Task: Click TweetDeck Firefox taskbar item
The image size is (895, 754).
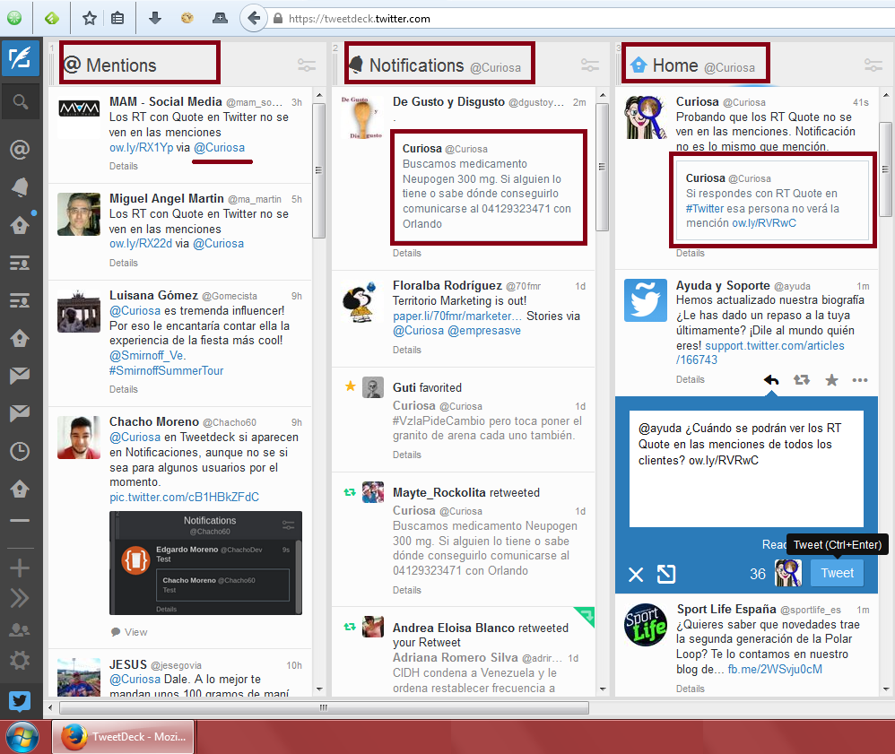Action: tap(123, 737)
